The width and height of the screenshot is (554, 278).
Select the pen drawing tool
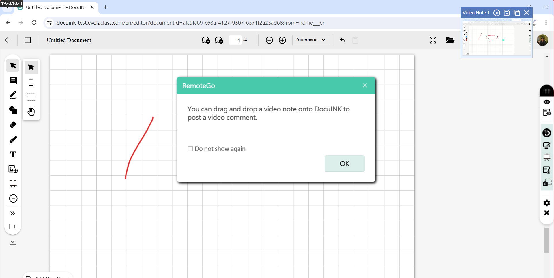point(13,95)
